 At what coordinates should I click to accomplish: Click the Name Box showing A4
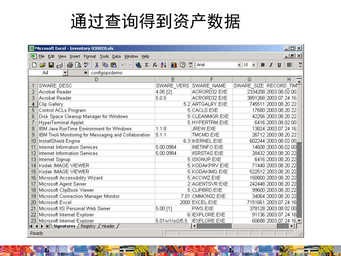tap(45, 73)
